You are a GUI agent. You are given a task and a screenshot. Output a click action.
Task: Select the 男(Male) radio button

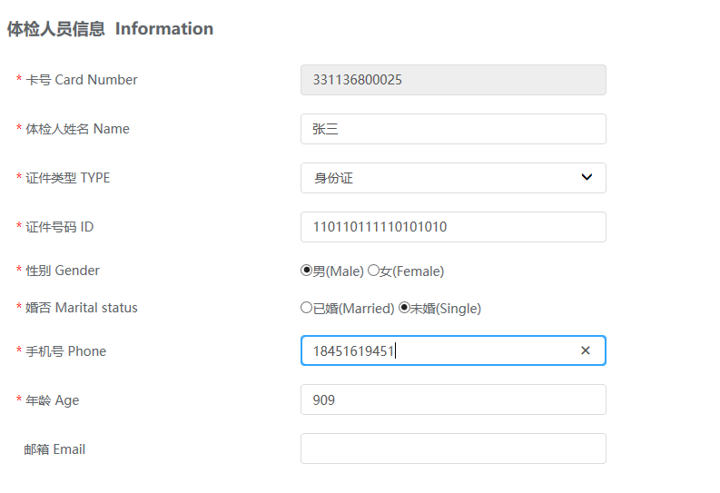tap(306, 271)
